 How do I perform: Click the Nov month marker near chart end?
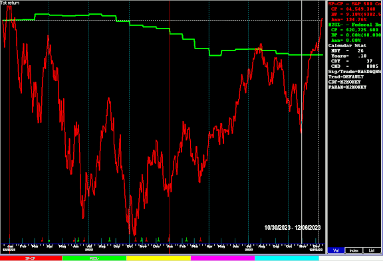[x=303, y=246]
